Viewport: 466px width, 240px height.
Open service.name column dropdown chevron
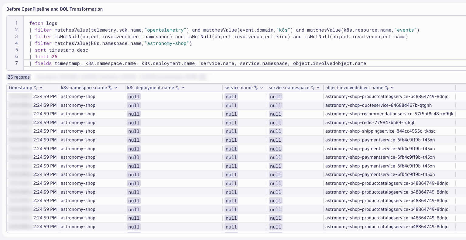[262, 88]
